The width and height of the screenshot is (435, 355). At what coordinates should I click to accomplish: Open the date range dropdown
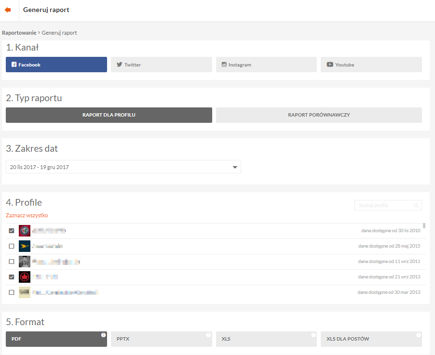123,167
